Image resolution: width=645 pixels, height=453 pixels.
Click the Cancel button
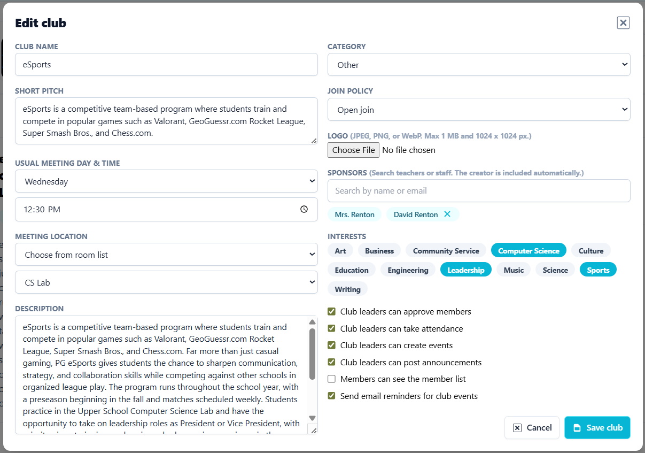(x=532, y=428)
